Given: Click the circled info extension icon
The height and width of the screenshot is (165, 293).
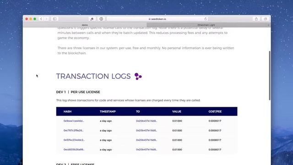Looking at the screenshot, I should 101,19.
